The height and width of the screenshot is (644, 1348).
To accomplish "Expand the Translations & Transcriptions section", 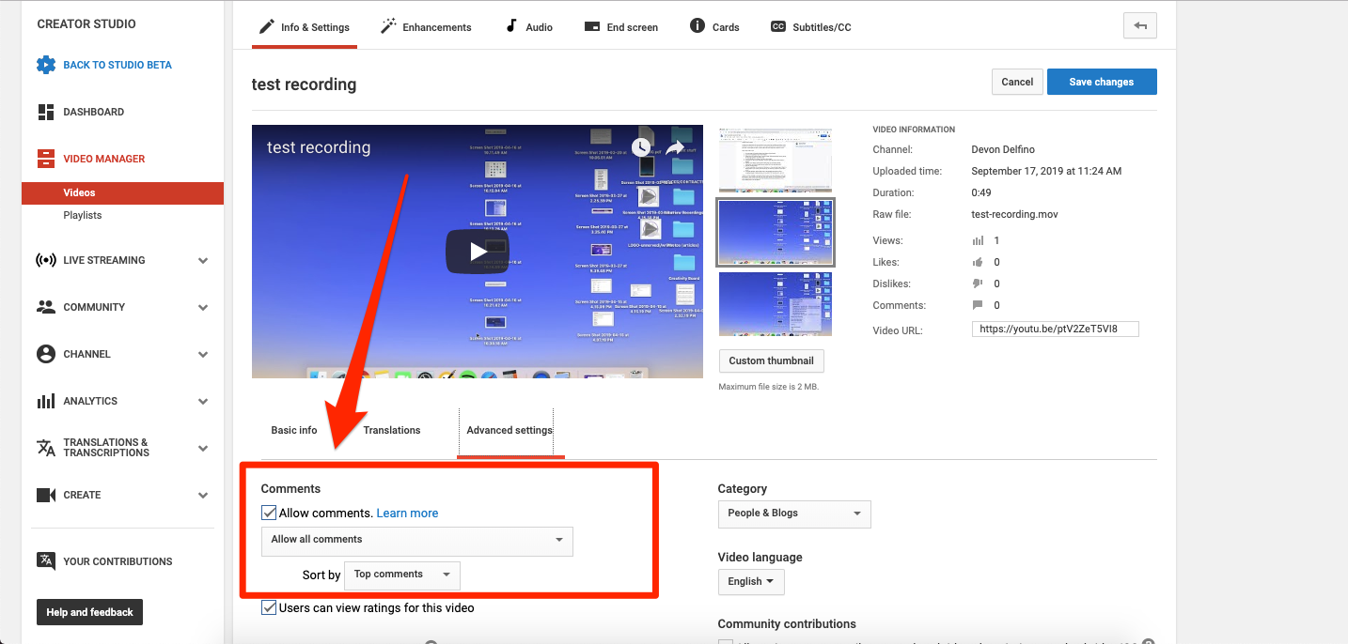I will 203,449.
